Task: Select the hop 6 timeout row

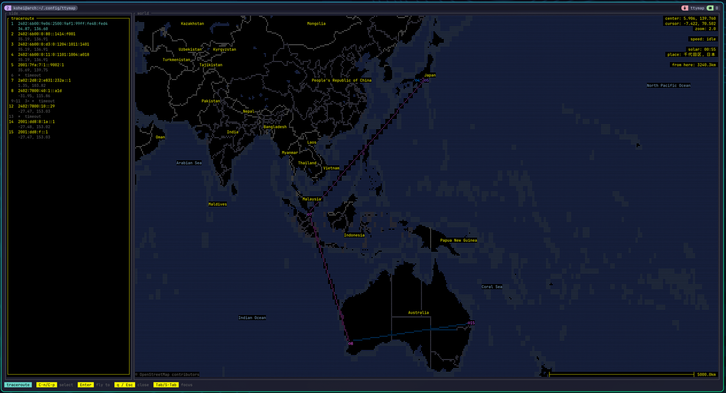Action: click(26, 76)
